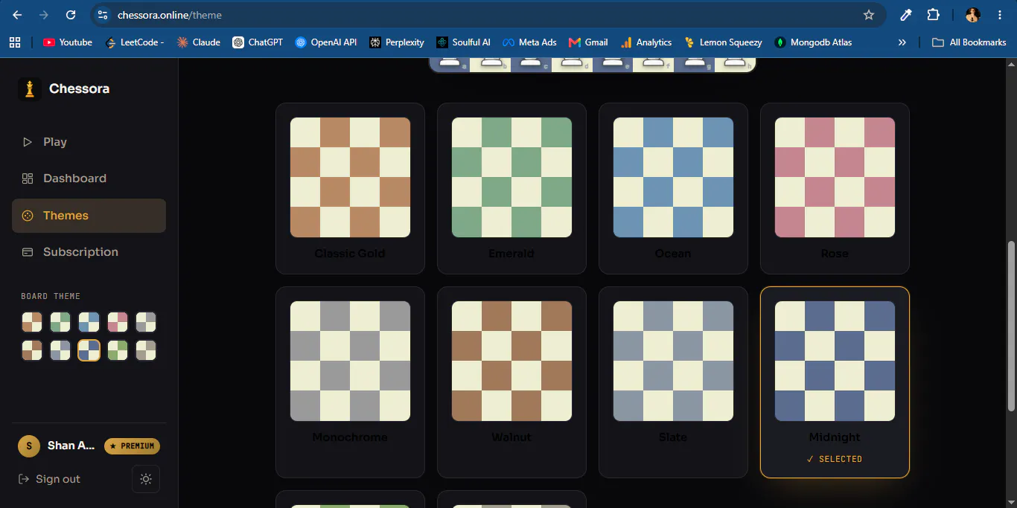Open the Play page in sidebar
Viewport: 1017px width, 508px height.
coord(89,142)
